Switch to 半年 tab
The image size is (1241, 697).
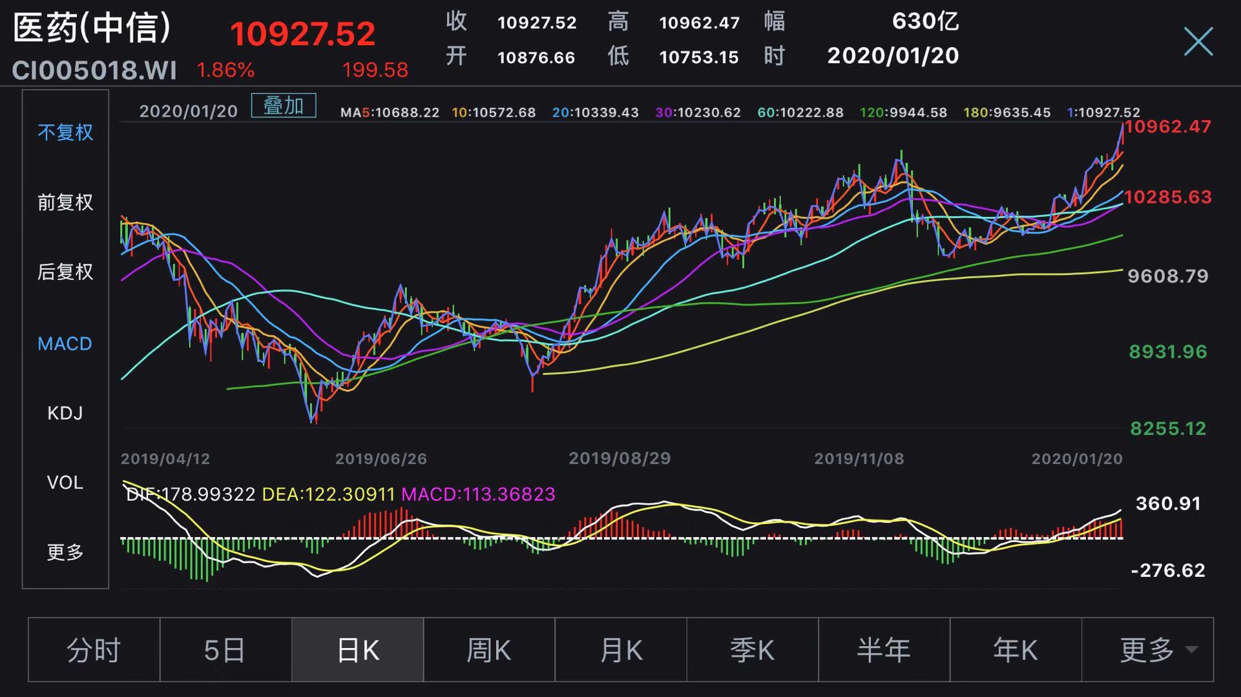click(884, 650)
